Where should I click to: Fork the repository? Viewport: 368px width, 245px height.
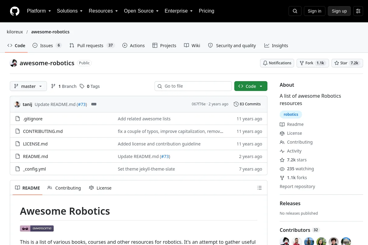312,63
